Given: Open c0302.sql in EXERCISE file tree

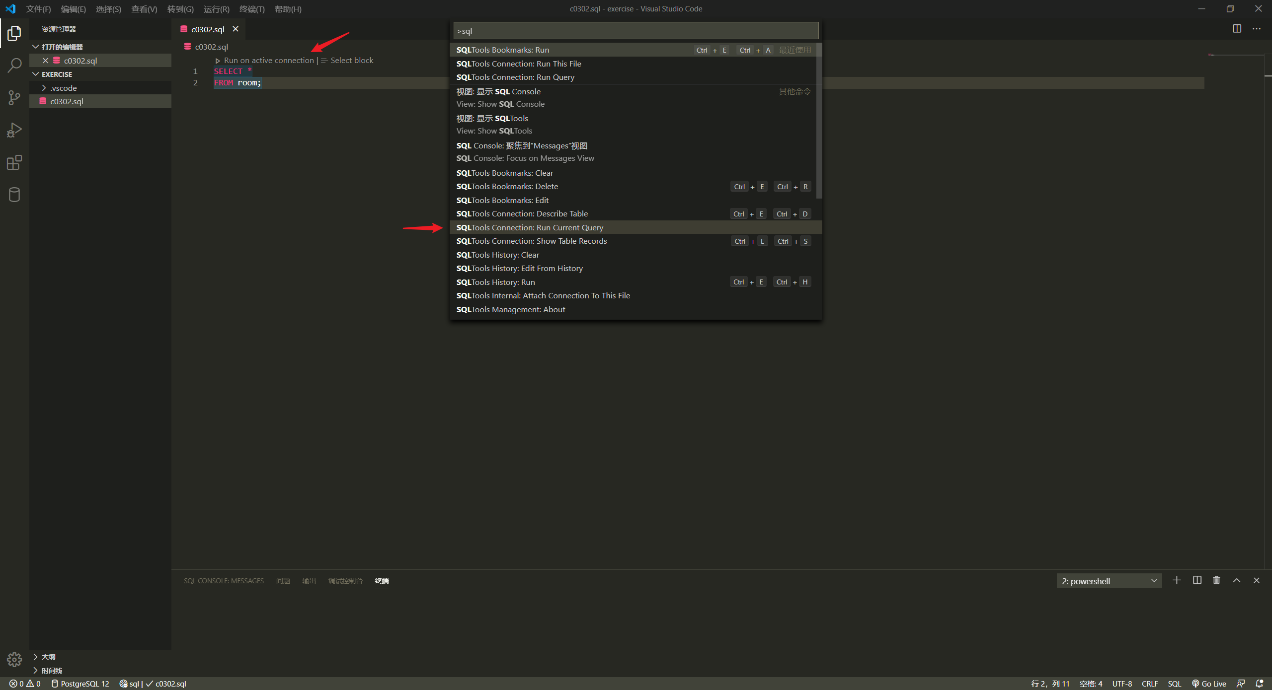Looking at the screenshot, I should coord(100,101).
